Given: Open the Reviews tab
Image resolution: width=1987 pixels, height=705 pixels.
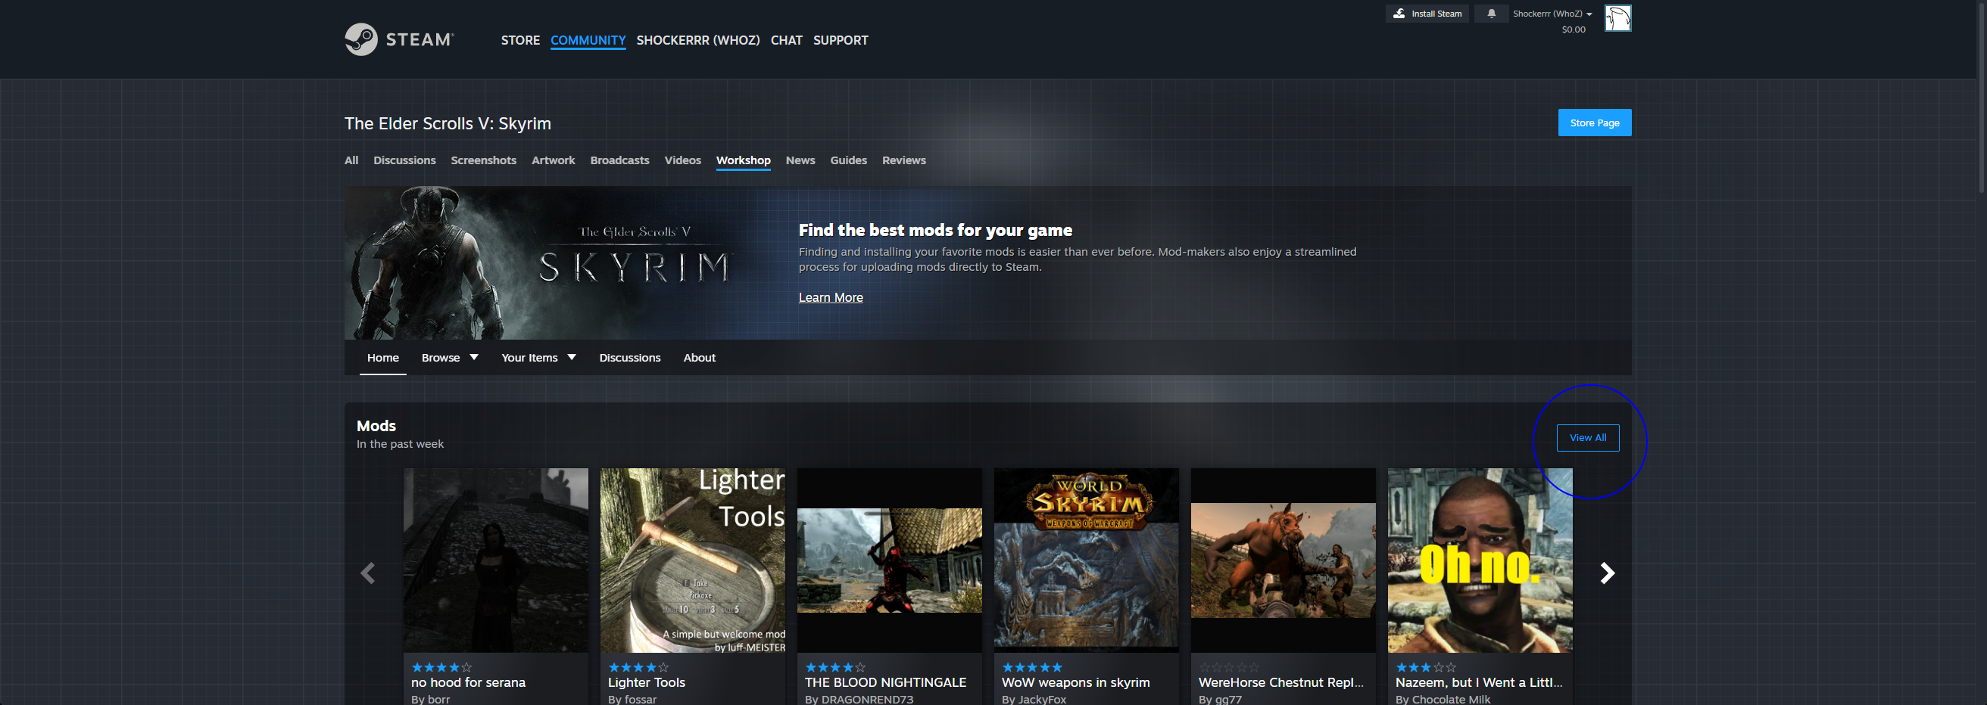Looking at the screenshot, I should (x=904, y=160).
